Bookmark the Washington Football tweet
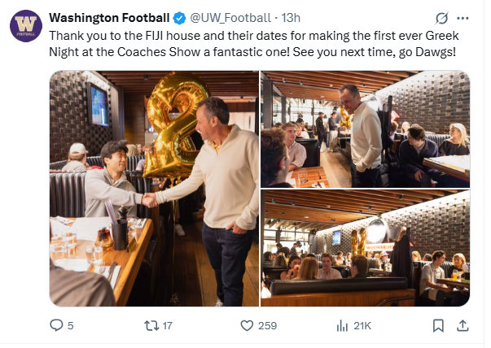 [438, 325]
